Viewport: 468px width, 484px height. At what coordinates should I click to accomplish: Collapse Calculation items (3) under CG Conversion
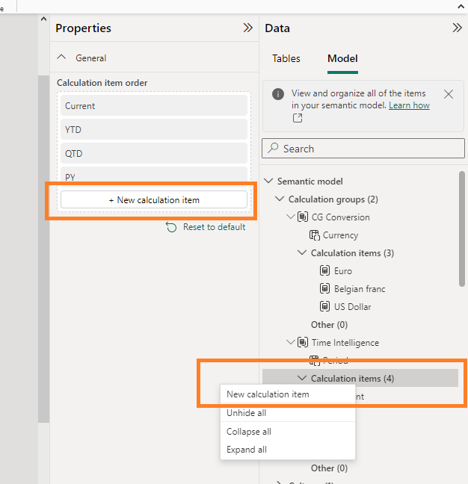(303, 253)
